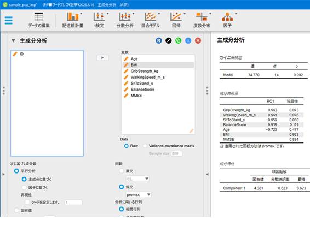Open the 因子 factor menu
Image resolution: width=310 pixels, height=232 pixels.
[227, 20]
